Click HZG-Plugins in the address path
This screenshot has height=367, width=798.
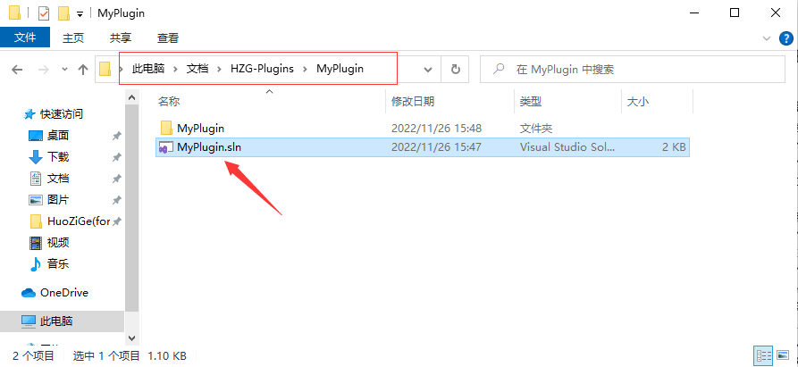(x=262, y=69)
